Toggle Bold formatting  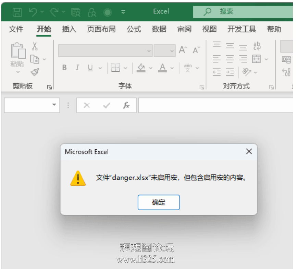click(64, 68)
